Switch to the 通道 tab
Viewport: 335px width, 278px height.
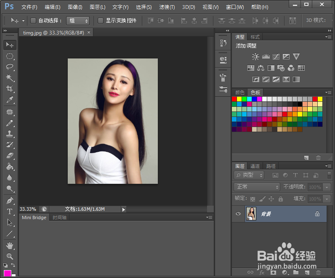pos(255,166)
